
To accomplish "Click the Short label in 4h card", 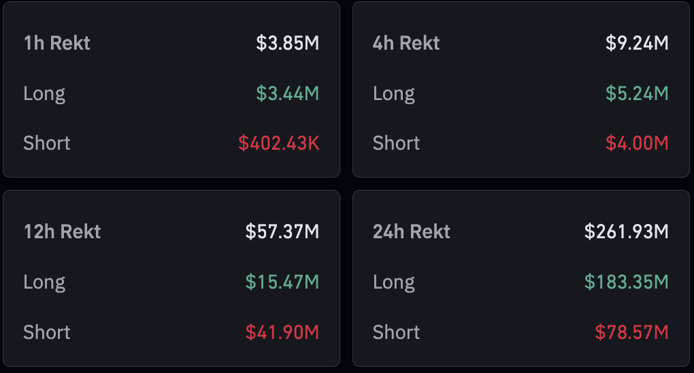I will coord(396,143).
